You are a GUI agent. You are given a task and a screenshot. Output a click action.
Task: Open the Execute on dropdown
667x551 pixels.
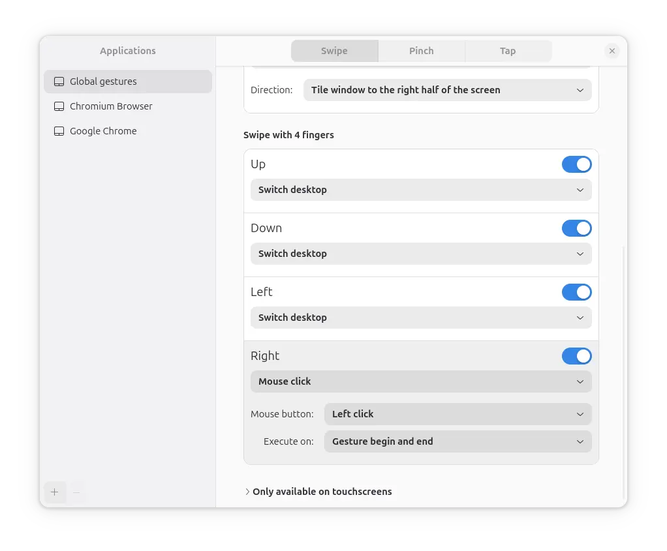[x=458, y=441]
